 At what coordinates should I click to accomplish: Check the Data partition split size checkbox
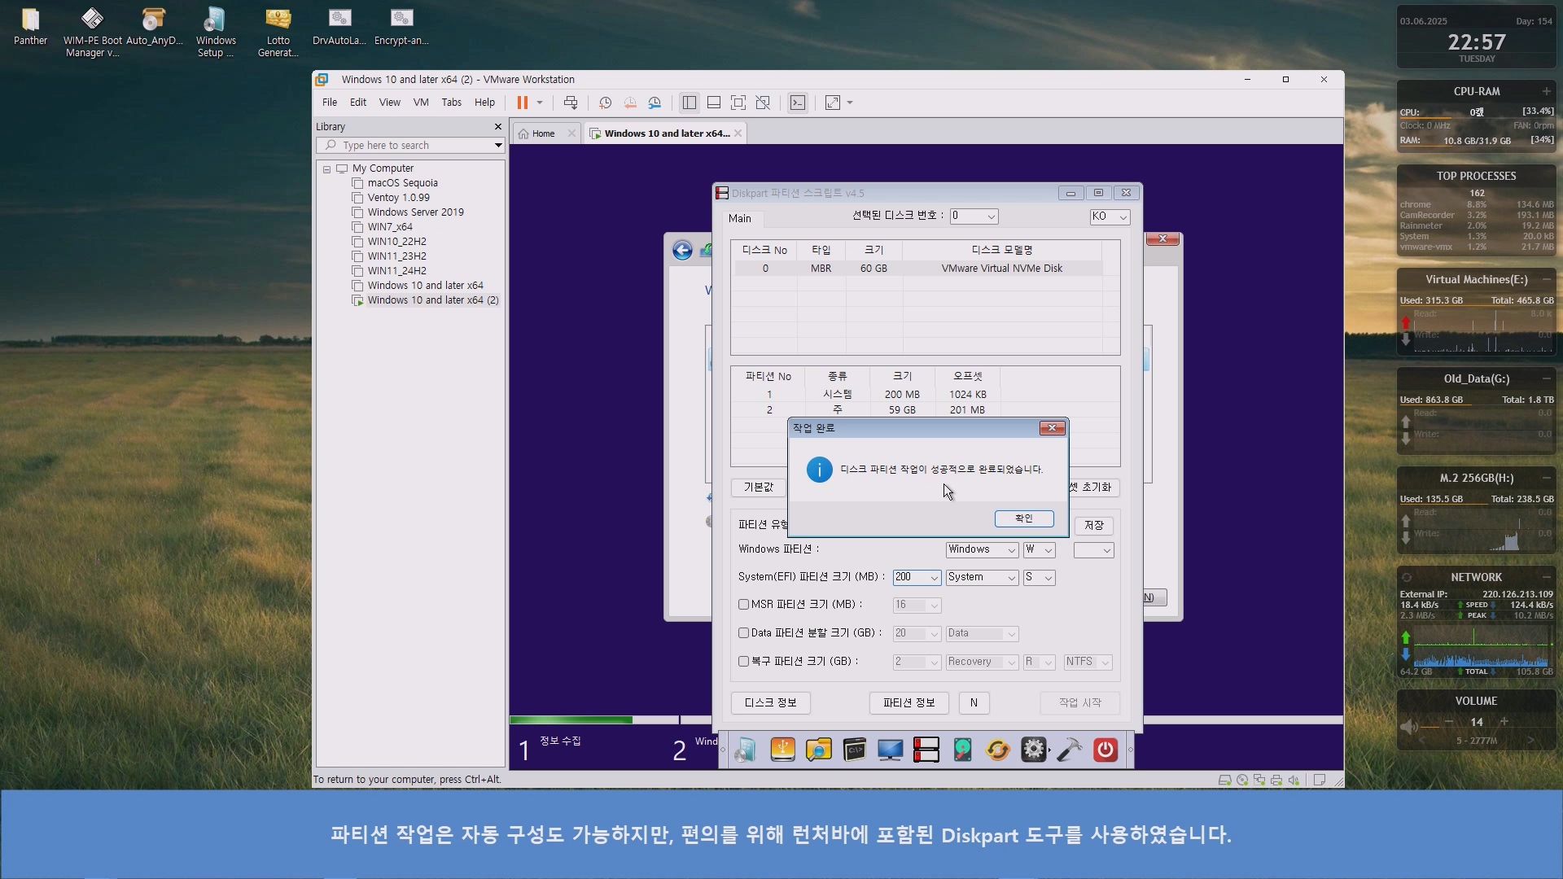tap(743, 633)
